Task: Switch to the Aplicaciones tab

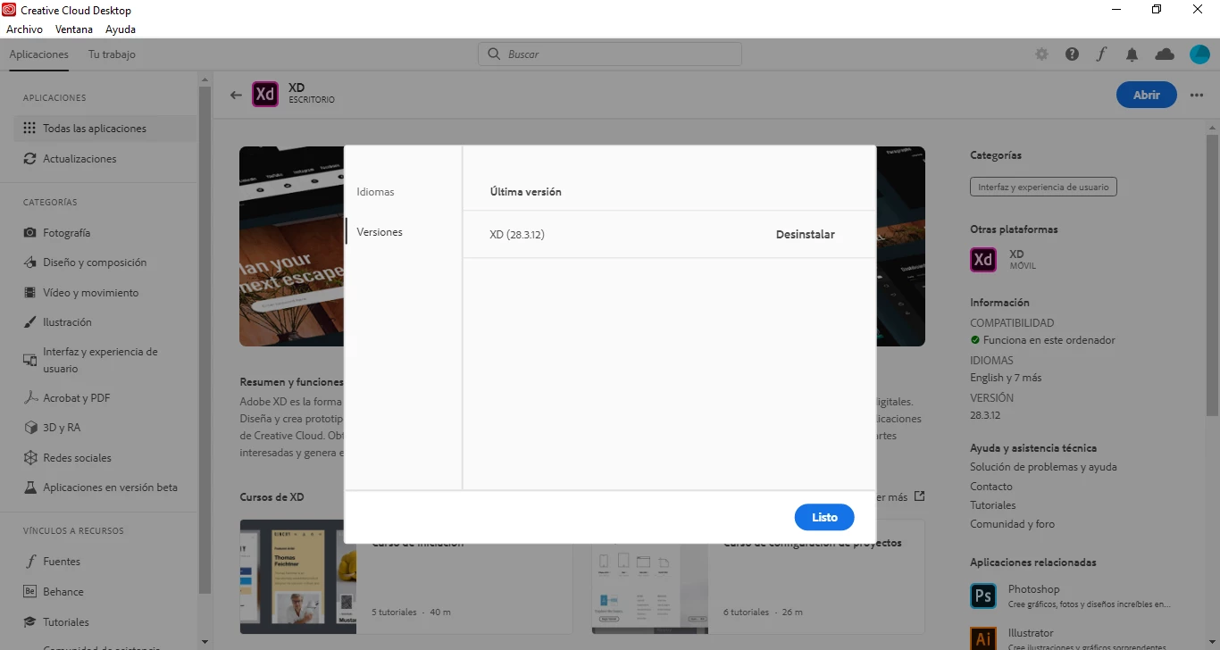Action: click(38, 54)
